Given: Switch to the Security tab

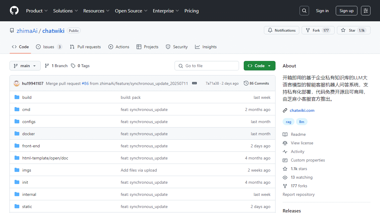Looking at the screenshot, I should click(177, 47).
